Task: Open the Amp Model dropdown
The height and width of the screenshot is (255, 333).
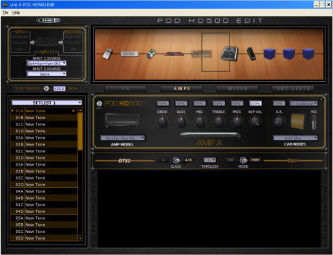Action: pos(123,138)
